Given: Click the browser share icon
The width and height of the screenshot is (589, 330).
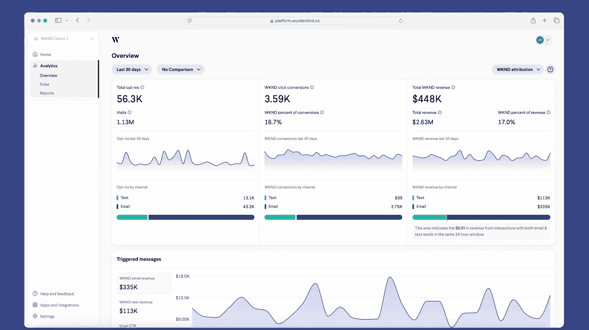Looking at the screenshot, I should click(533, 21).
